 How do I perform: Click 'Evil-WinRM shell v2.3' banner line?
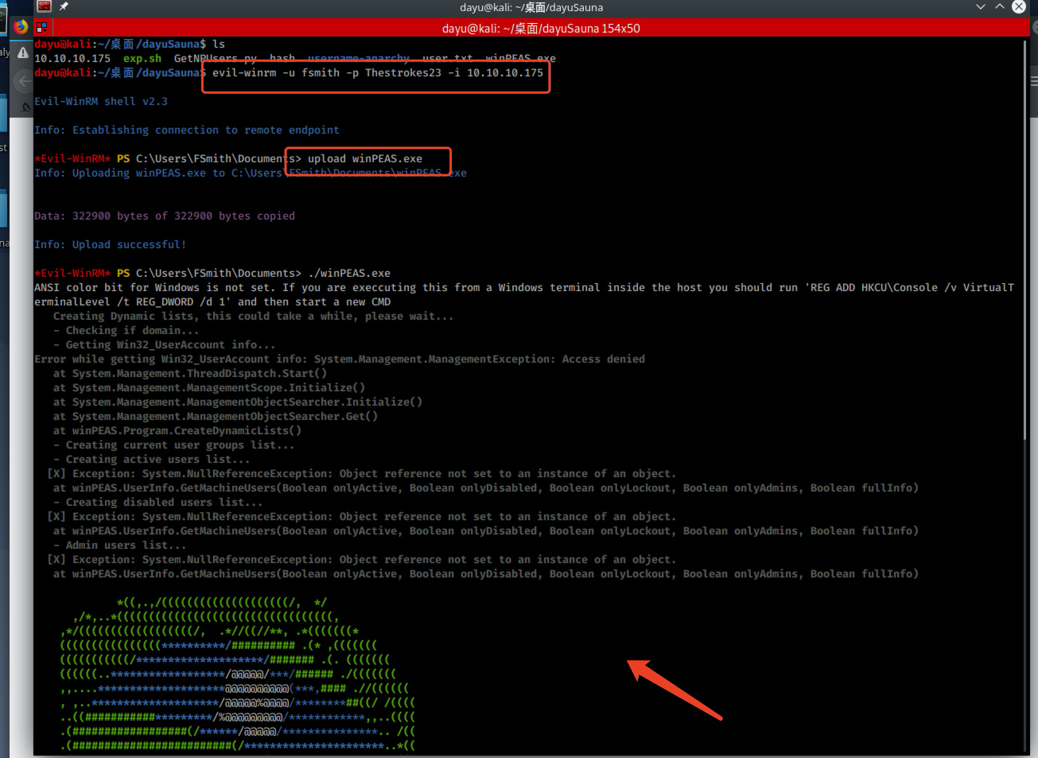[x=101, y=101]
